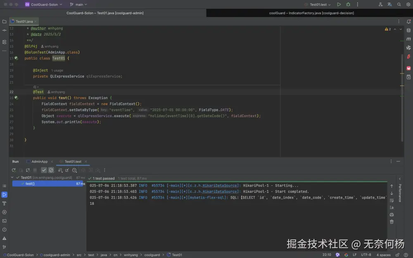The height and width of the screenshot is (258, 413).
Task: Open the Database tool window
Action: click(x=408, y=31)
